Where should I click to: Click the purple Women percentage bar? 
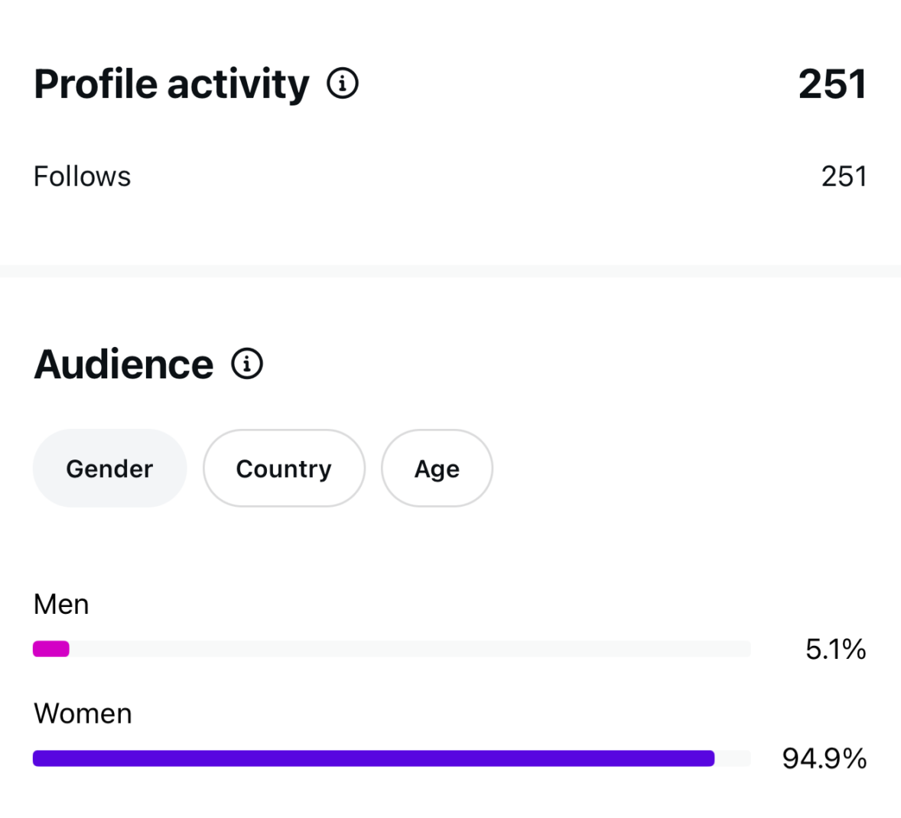click(373, 758)
